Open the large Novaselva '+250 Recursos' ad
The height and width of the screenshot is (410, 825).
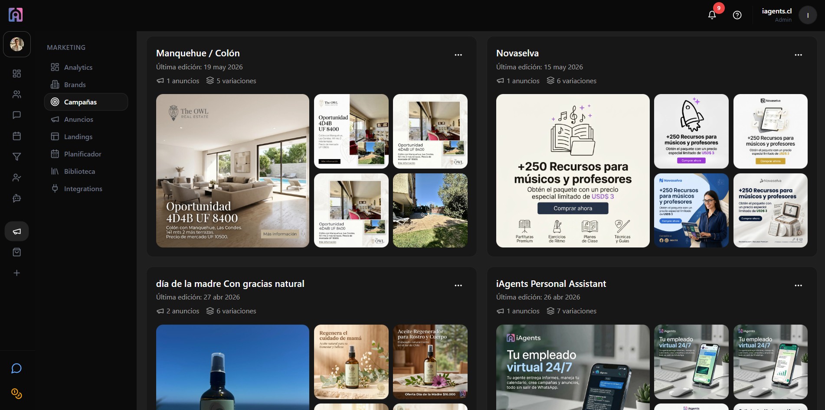coord(573,171)
